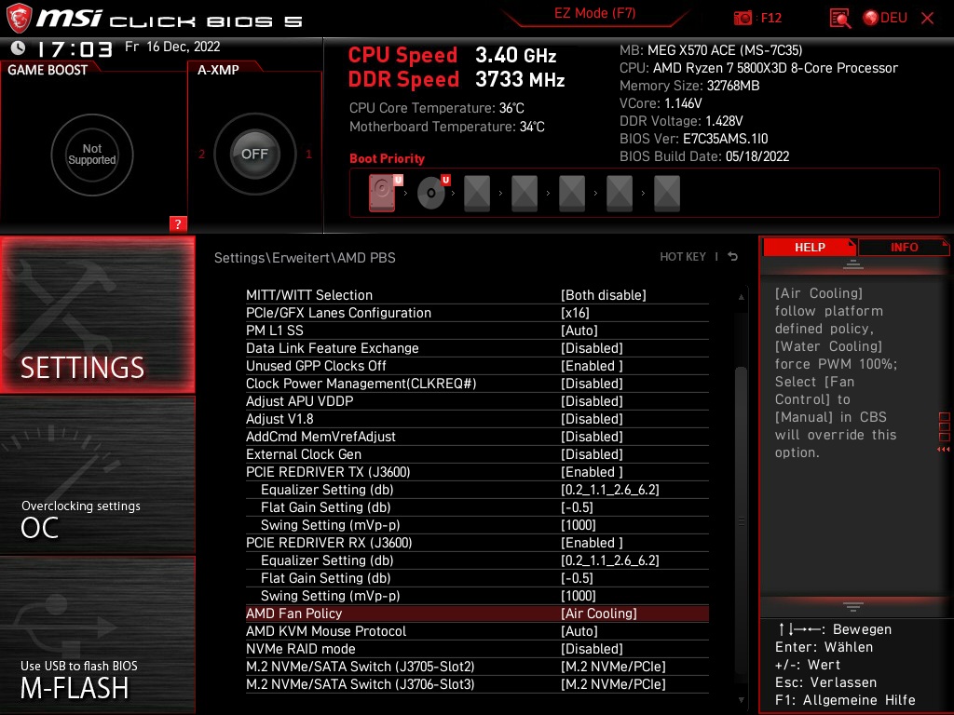Click the Boot Priority label
954x715 pixels.
tap(387, 158)
